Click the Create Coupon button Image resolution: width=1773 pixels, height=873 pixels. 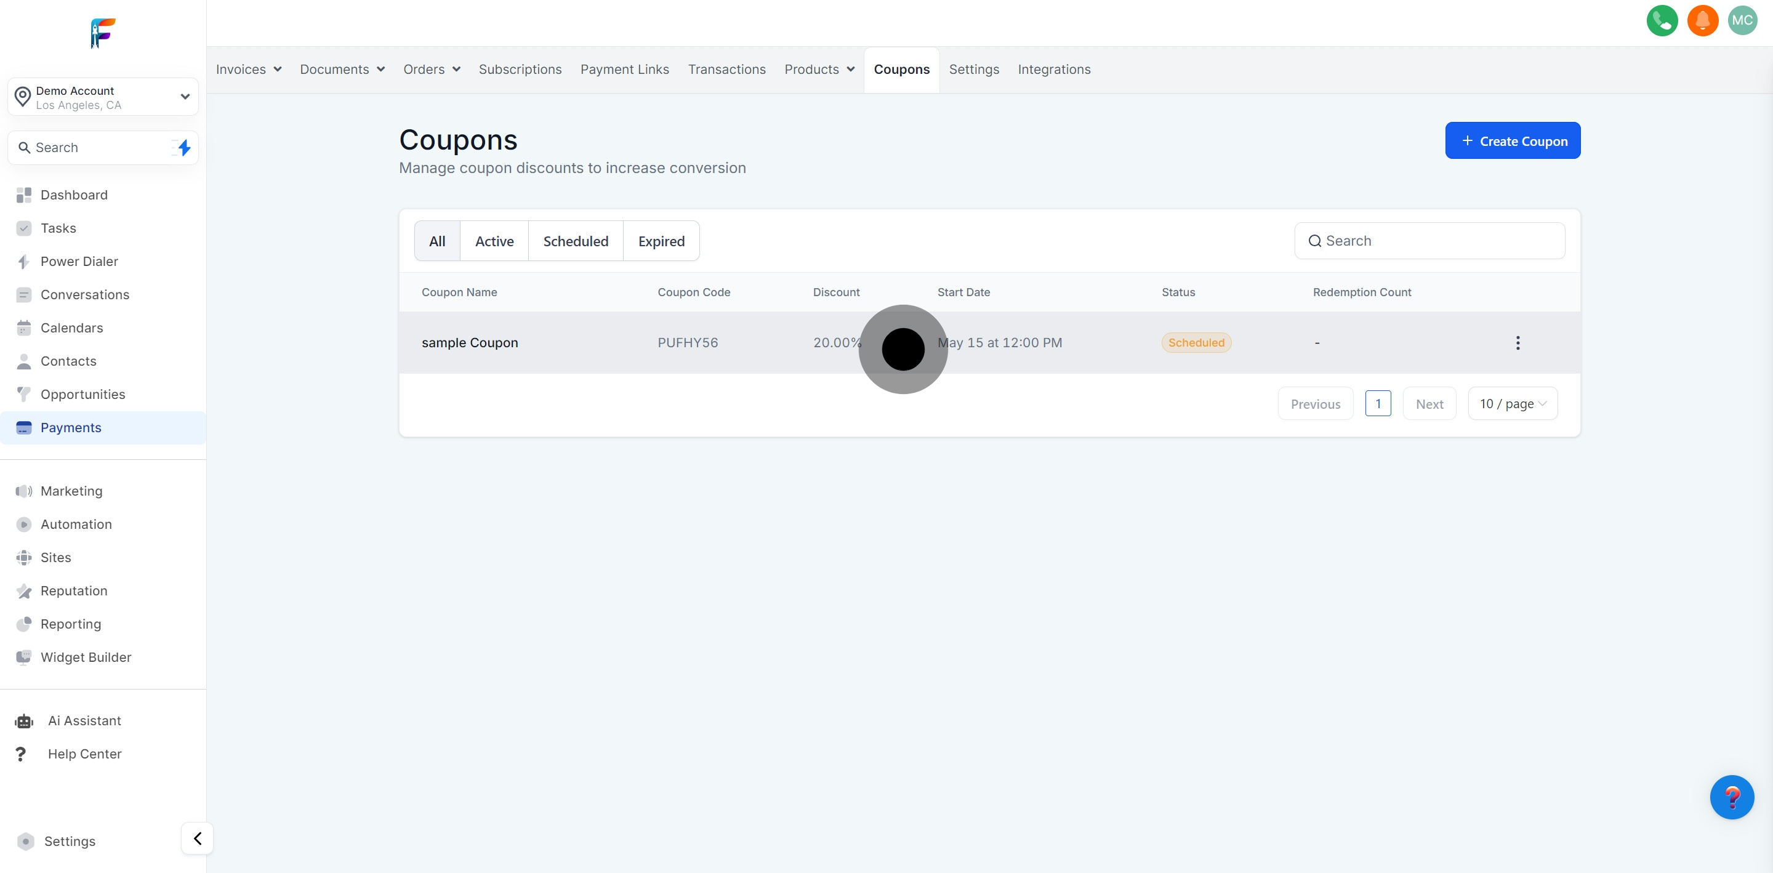click(x=1512, y=141)
